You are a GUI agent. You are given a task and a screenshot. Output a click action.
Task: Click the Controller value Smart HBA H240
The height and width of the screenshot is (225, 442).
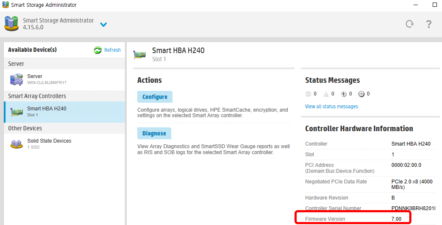[x=411, y=143]
